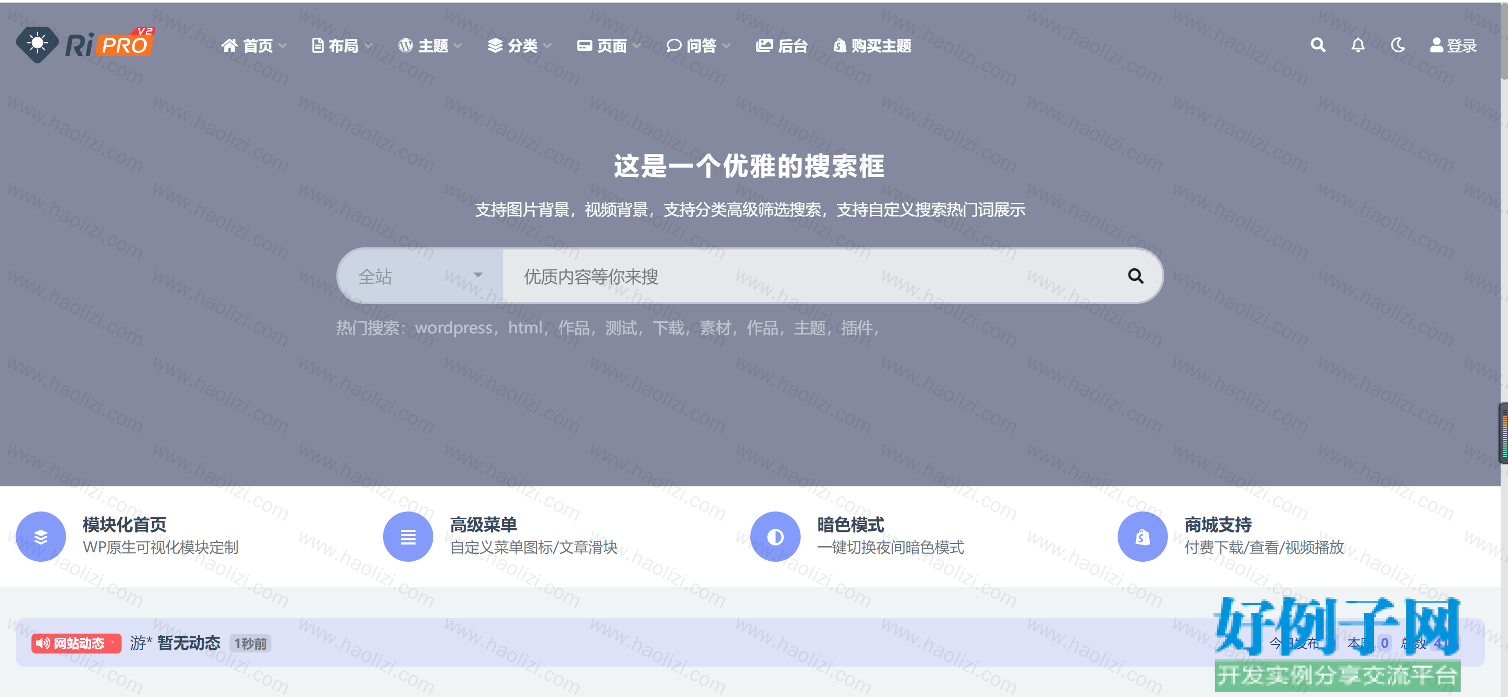Image resolution: width=1508 pixels, height=697 pixels.
Task: Select hot search term 插件
Action: [x=857, y=328]
